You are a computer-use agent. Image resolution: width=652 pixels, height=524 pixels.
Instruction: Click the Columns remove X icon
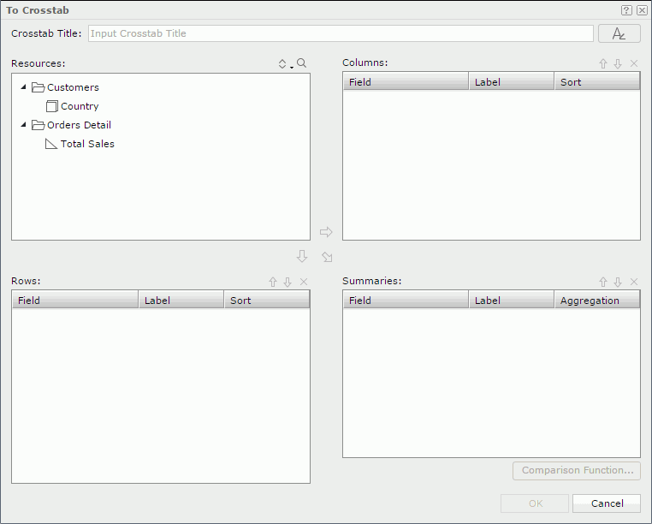(x=634, y=63)
